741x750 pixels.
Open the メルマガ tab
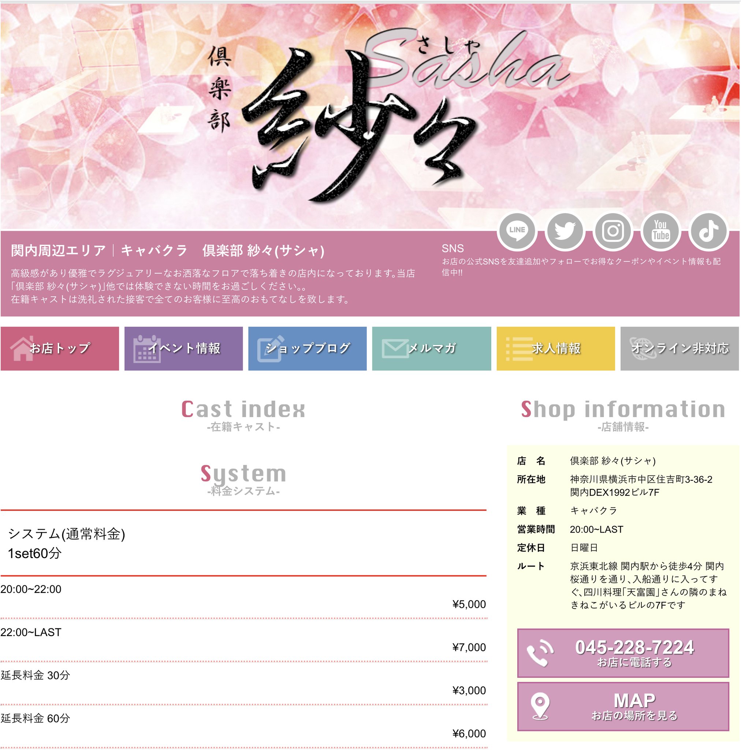coord(431,348)
